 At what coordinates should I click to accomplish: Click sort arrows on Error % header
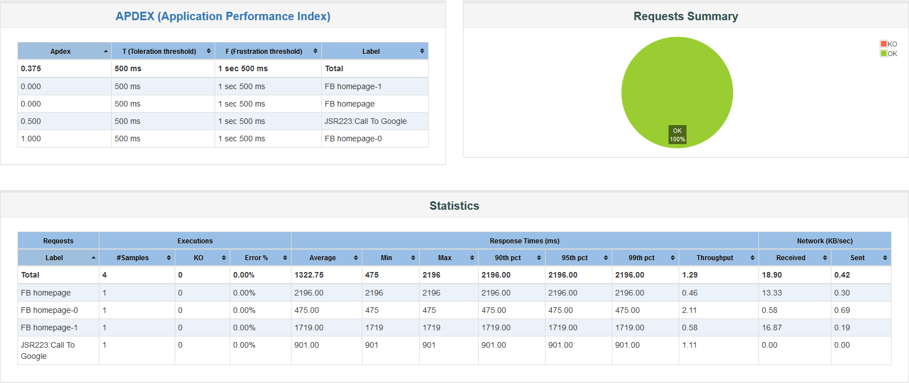click(x=285, y=258)
